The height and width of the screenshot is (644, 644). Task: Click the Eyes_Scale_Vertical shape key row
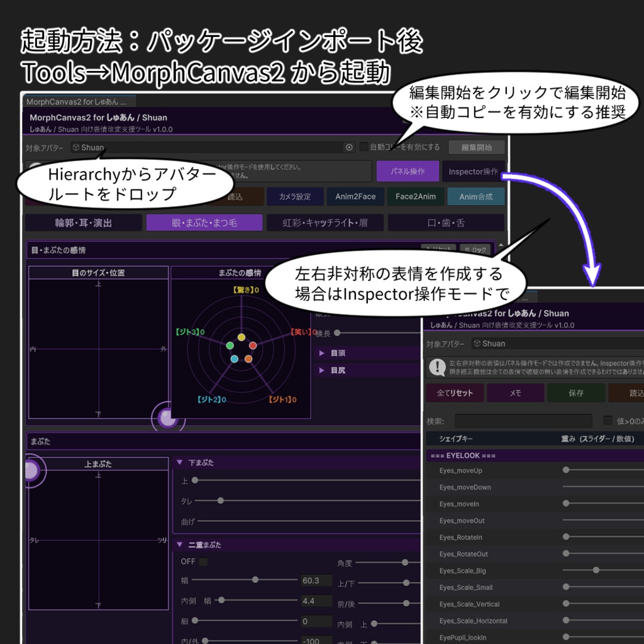tap(535, 604)
